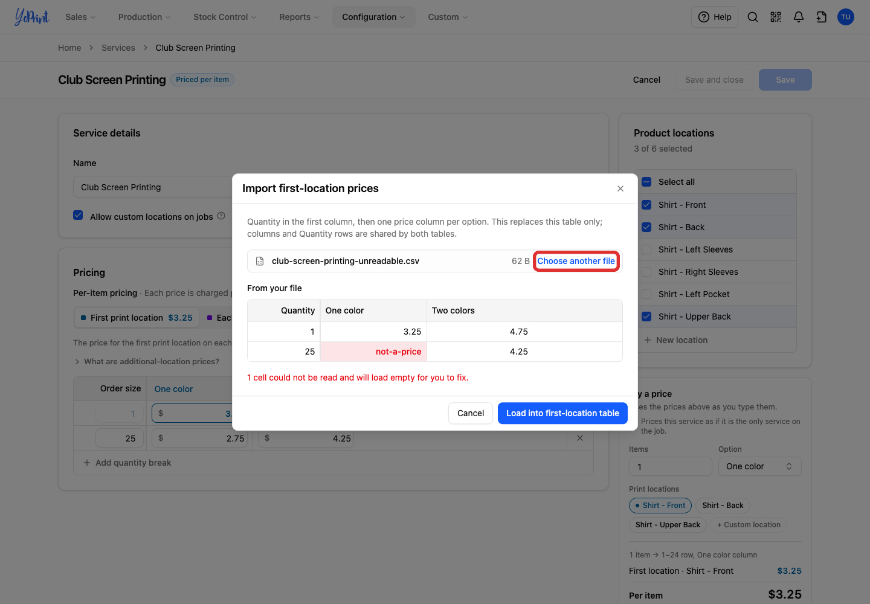870x604 pixels.
Task: Open the Reports menu
Action: [x=299, y=17]
